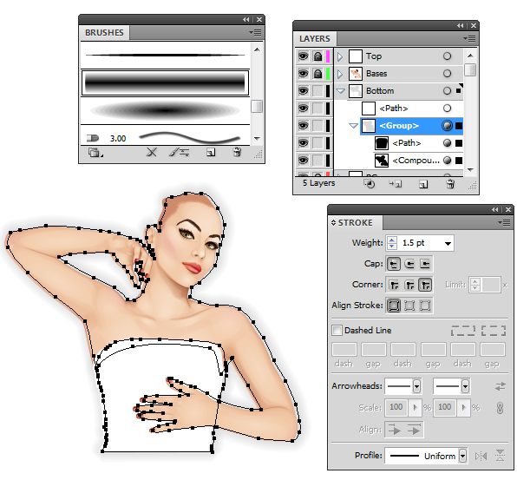This screenshot has width=517, height=480.
Task: Enable the Dashed Line checkbox
Action: coord(337,330)
